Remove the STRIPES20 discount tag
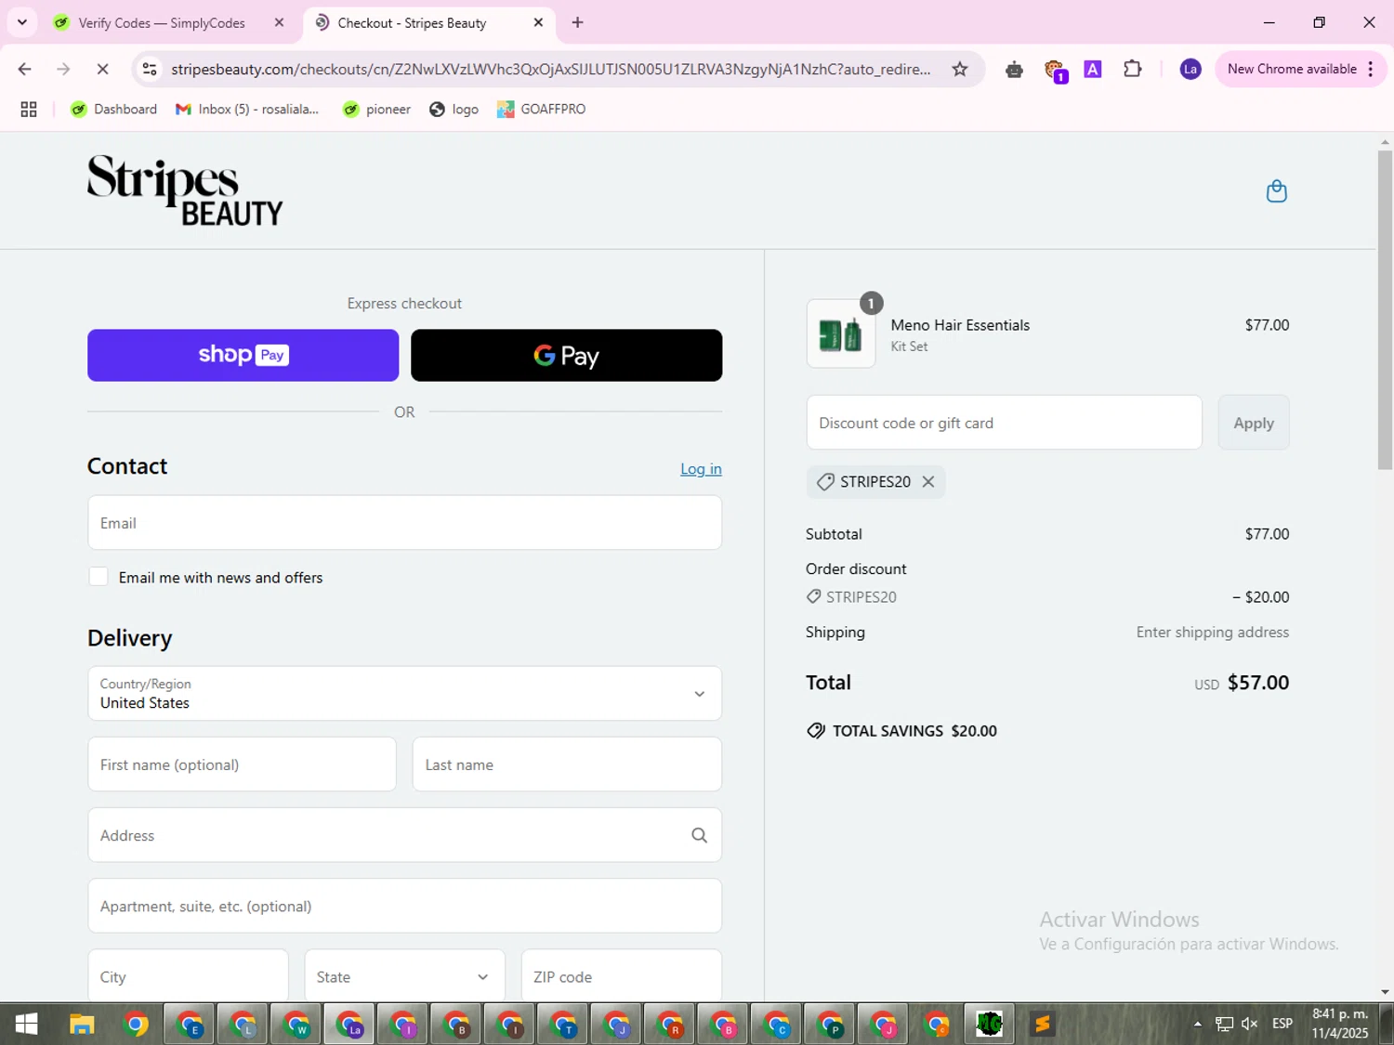 927,481
